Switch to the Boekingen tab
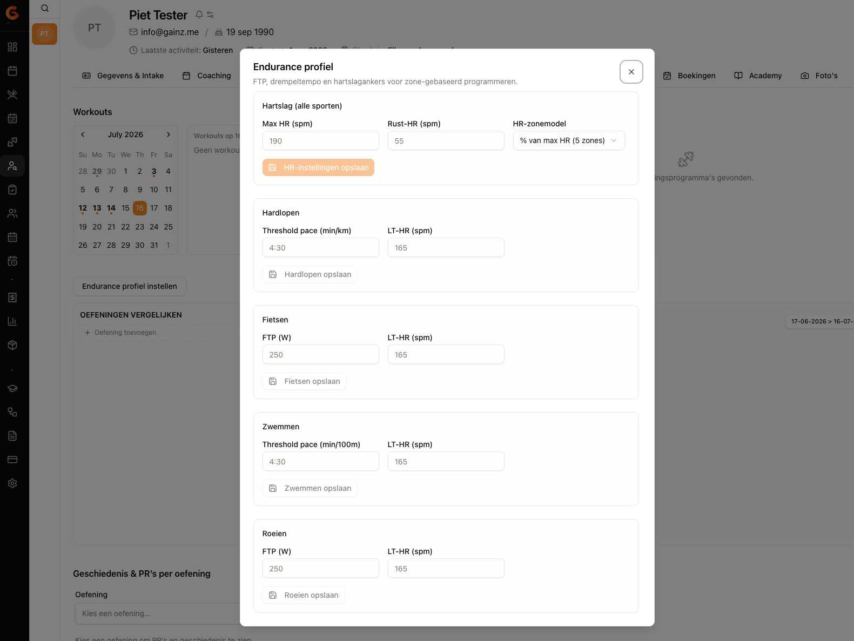854x641 pixels. tap(689, 76)
